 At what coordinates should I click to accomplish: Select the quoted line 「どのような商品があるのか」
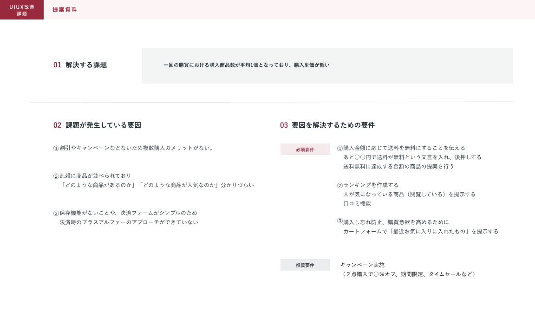[x=157, y=185]
